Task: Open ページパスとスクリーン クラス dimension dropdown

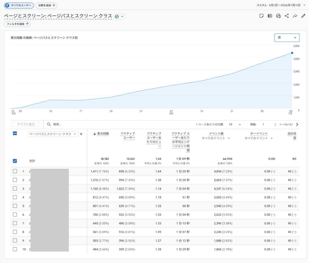Action: coord(53,134)
